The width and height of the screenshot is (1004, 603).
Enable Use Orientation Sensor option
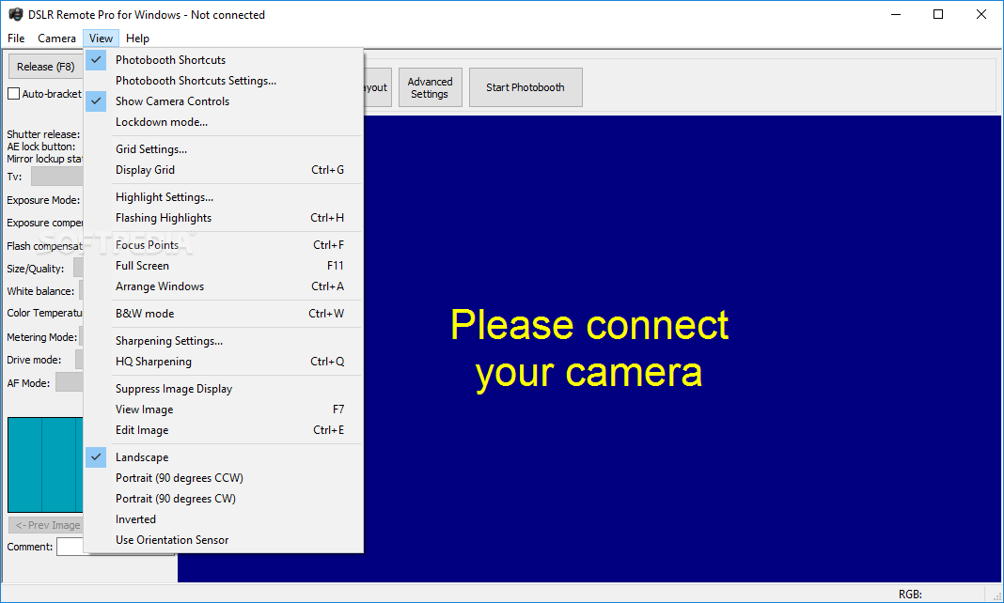coord(224,540)
